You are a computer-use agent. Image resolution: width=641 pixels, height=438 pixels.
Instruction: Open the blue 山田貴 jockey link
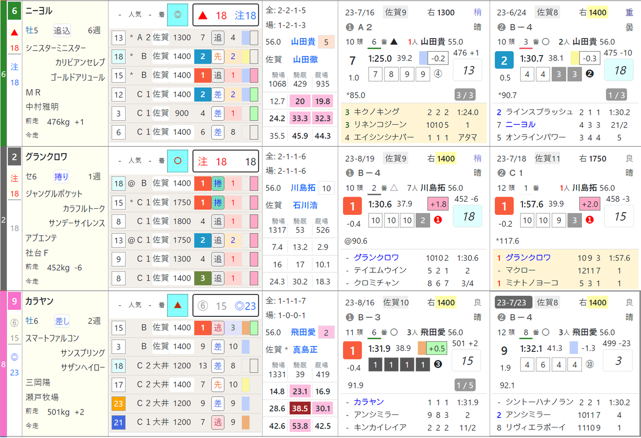tap(303, 43)
